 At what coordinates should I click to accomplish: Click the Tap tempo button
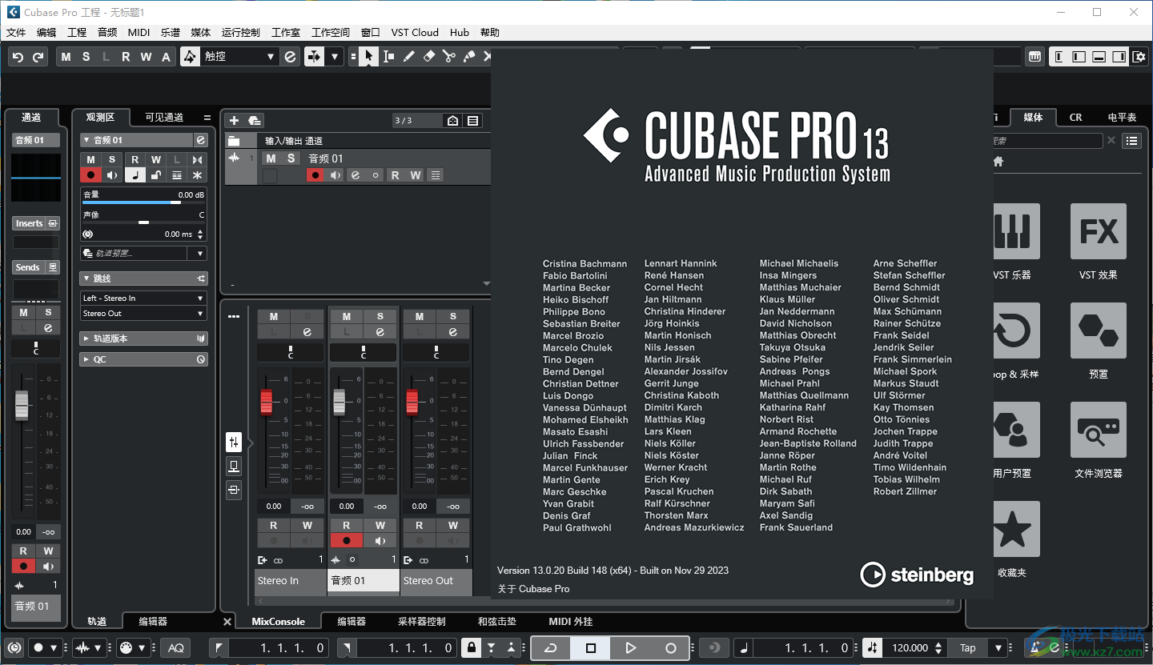click(968, 647)
